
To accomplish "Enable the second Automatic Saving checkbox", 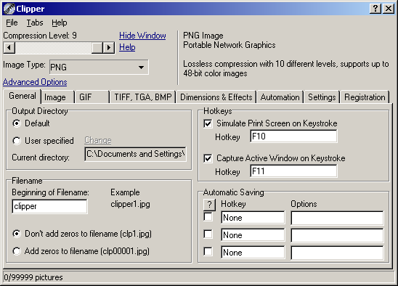I will click(208, 234).
